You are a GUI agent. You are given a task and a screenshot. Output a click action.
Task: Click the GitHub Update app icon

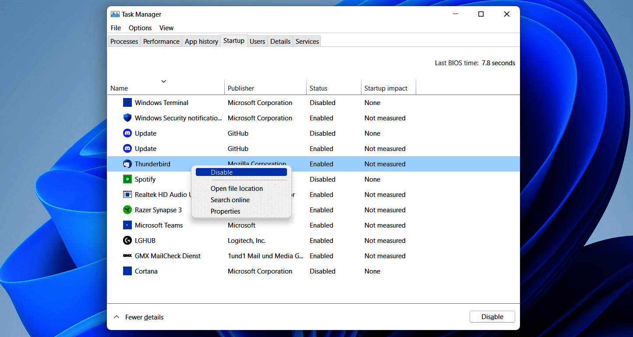(127, 133)
